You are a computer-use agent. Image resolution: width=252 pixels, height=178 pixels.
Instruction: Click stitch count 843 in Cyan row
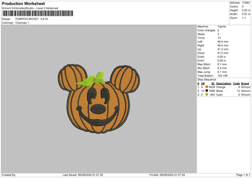point(213,95)
